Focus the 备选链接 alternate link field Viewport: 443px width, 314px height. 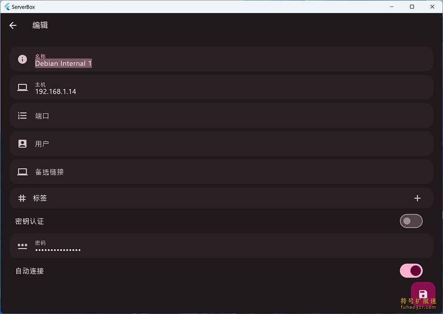pos(221,172)
